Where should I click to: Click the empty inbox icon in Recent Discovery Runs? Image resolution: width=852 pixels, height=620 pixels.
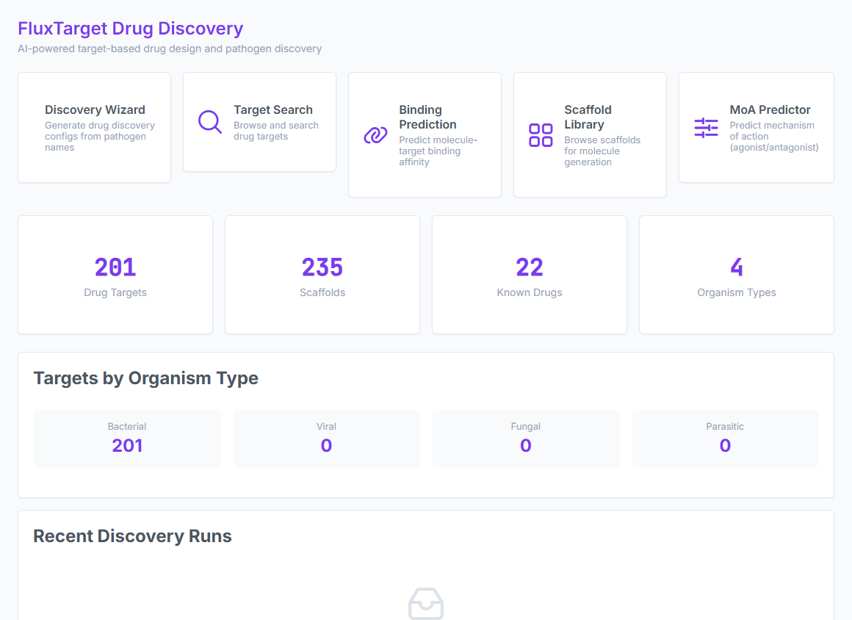pos(426,604)
